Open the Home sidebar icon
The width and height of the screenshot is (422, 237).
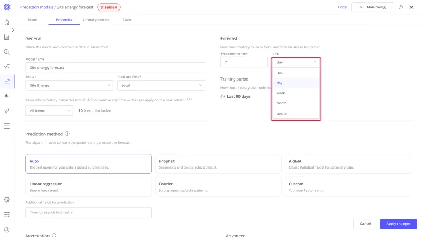click(7, 22)
